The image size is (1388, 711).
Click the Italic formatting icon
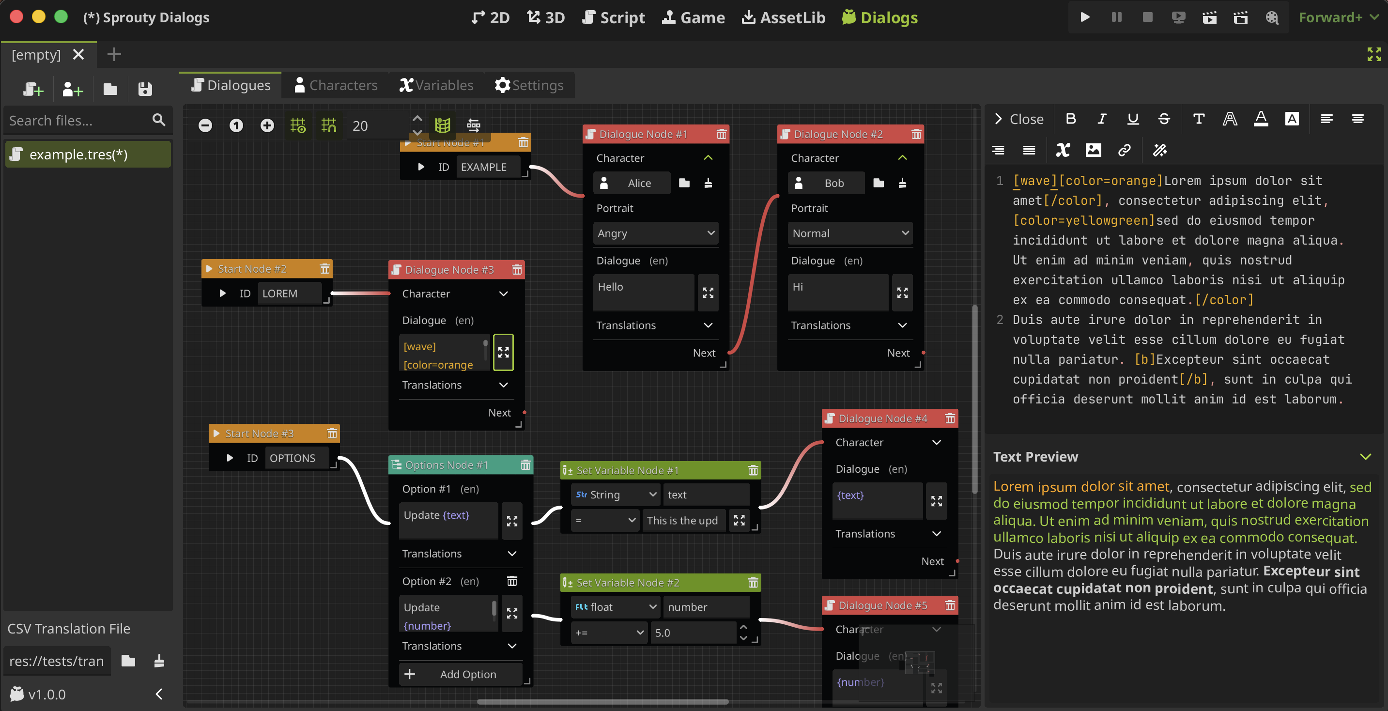click(1102, 119)
